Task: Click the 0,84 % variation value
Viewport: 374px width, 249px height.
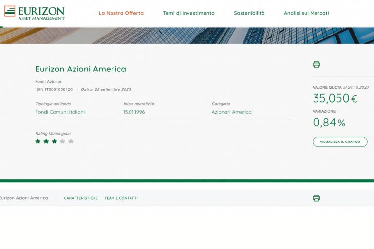Action: (329, 123)
